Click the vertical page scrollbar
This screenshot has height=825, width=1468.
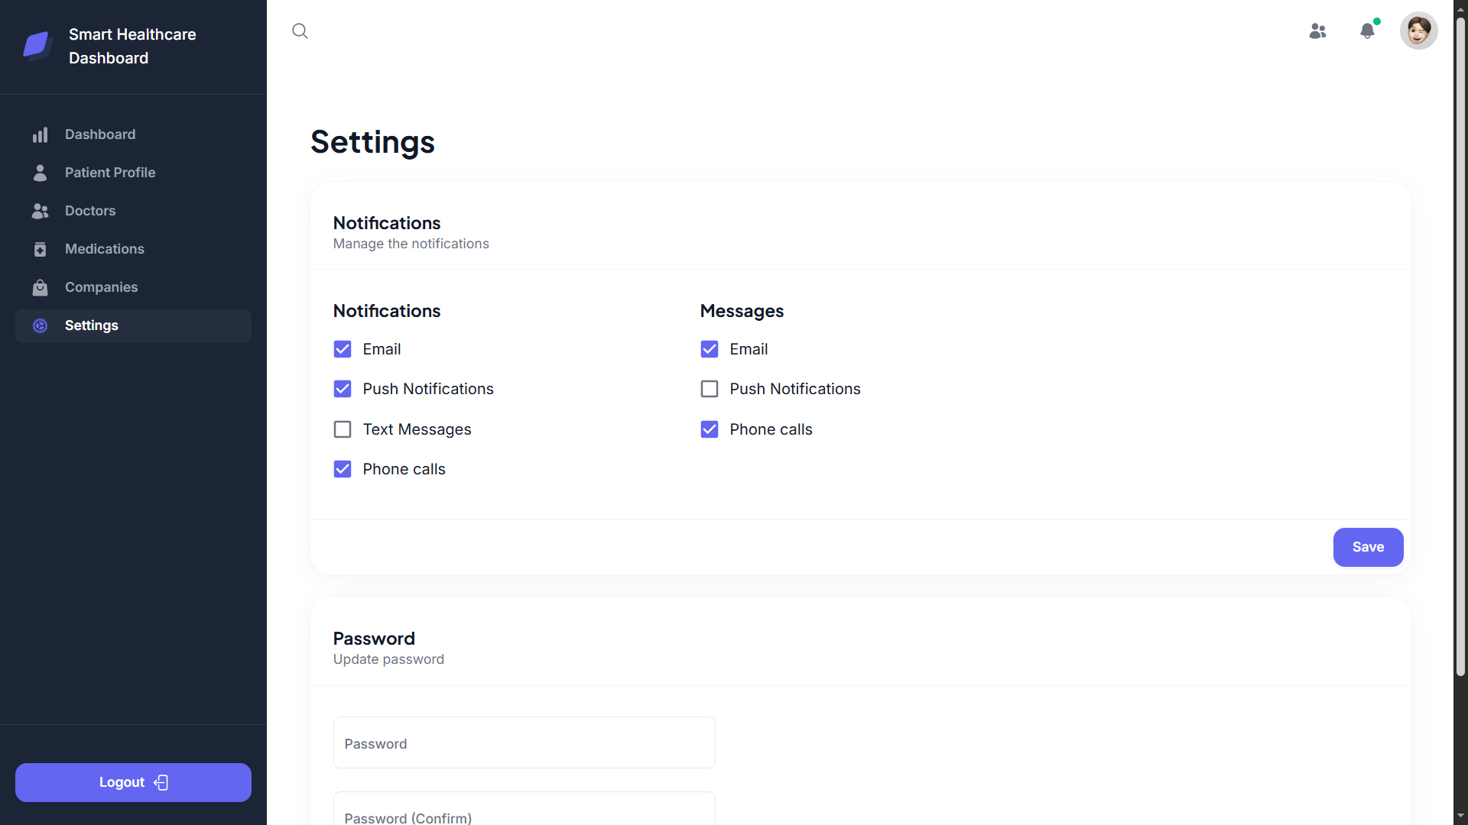[x=1460, y=348]
